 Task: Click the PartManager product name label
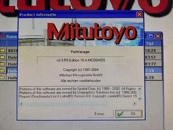click(80, 52)
